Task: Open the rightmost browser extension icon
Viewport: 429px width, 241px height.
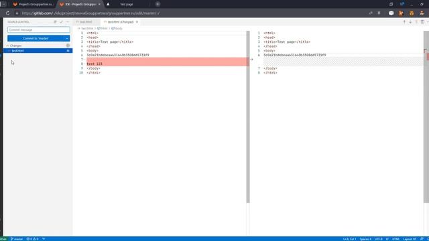Action: point(422,13)
